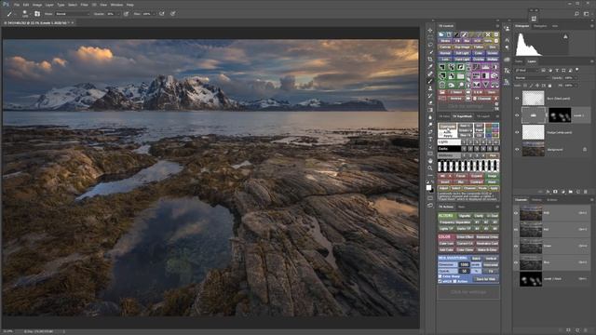Open the workspace switcher at top right
Image resolution: width=596 pixels, height=335 pixels.
(587, 14)
